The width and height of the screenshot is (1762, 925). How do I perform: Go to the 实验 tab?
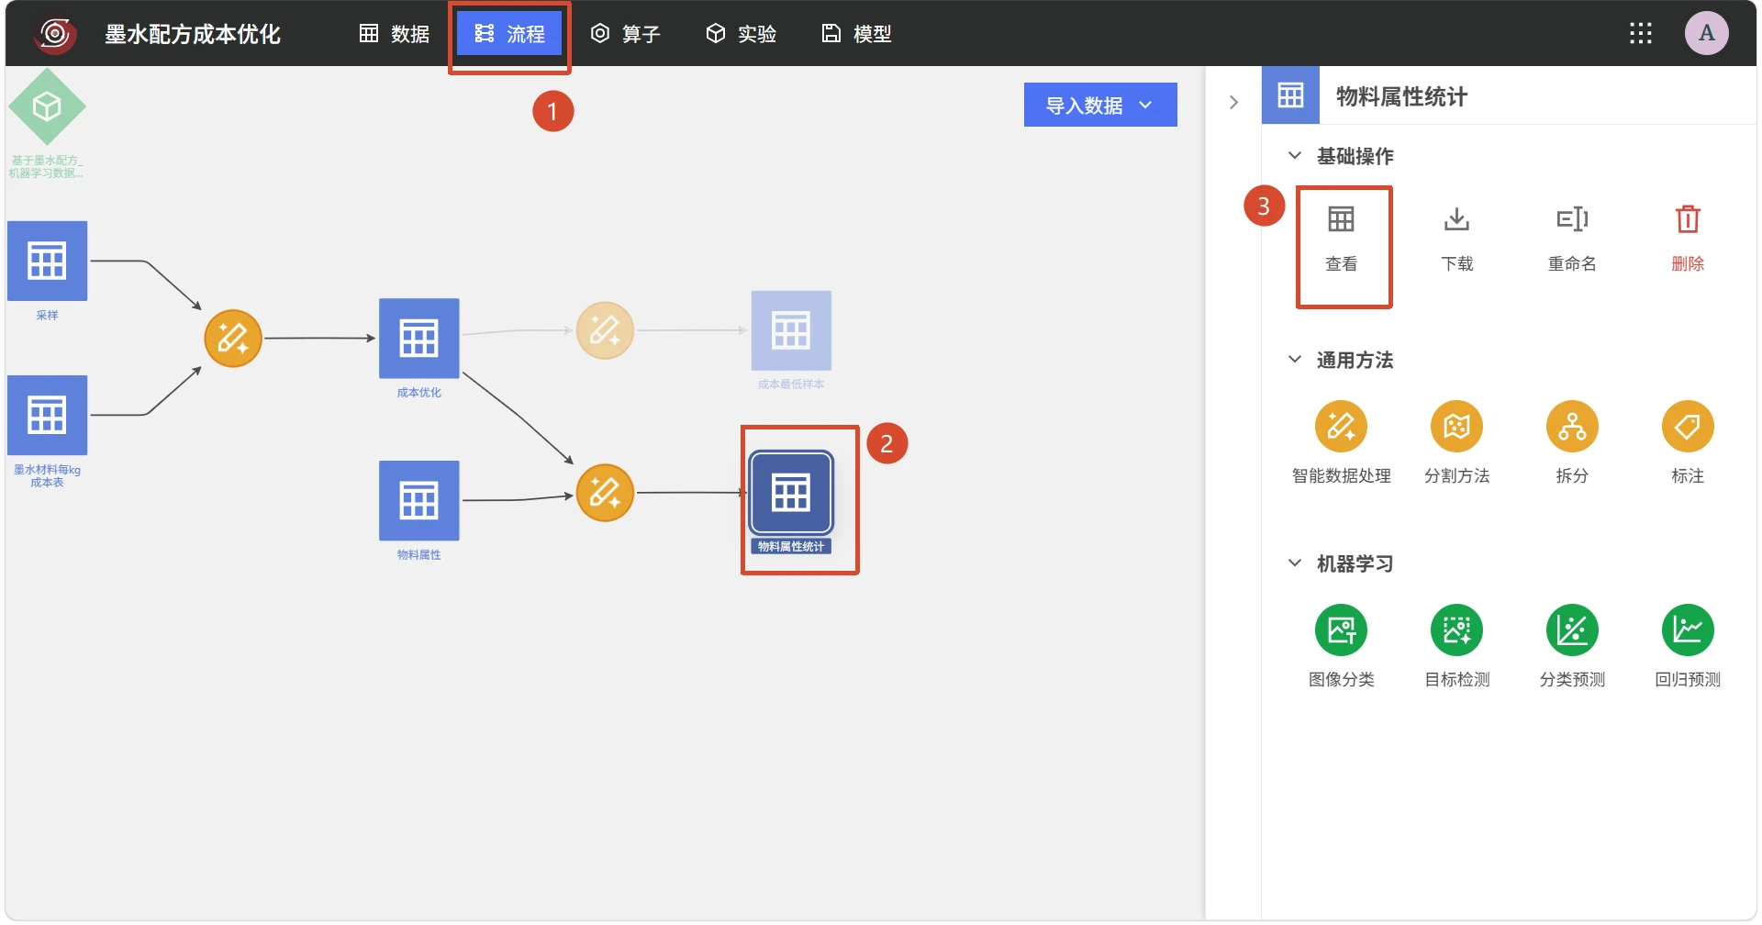741,34
